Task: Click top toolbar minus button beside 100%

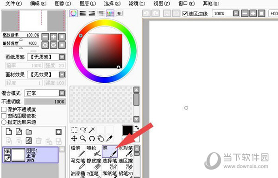Action: click(x=245, y=13)
